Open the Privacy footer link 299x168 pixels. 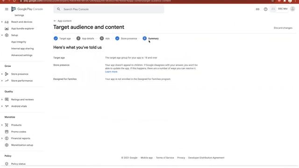point(181,158)
